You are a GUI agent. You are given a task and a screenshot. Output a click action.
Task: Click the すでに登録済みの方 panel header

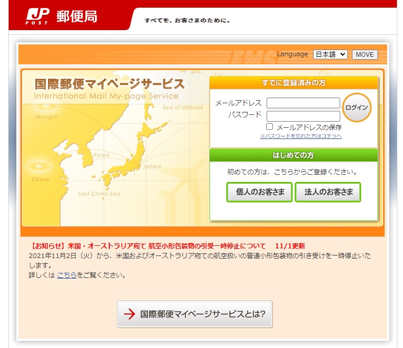coord(293,83)
